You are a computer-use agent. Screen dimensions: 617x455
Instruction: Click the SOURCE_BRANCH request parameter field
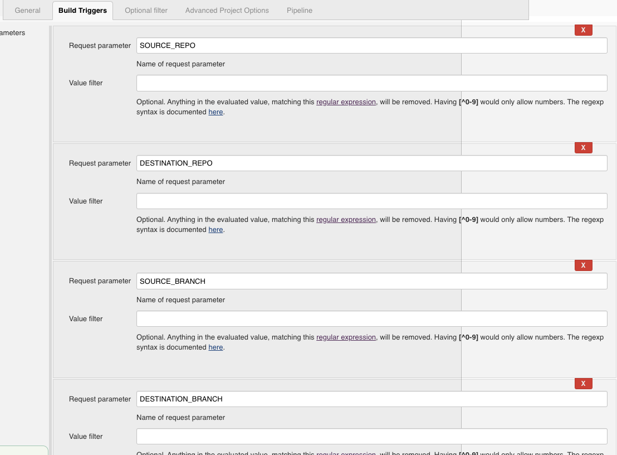coord(371,281)
